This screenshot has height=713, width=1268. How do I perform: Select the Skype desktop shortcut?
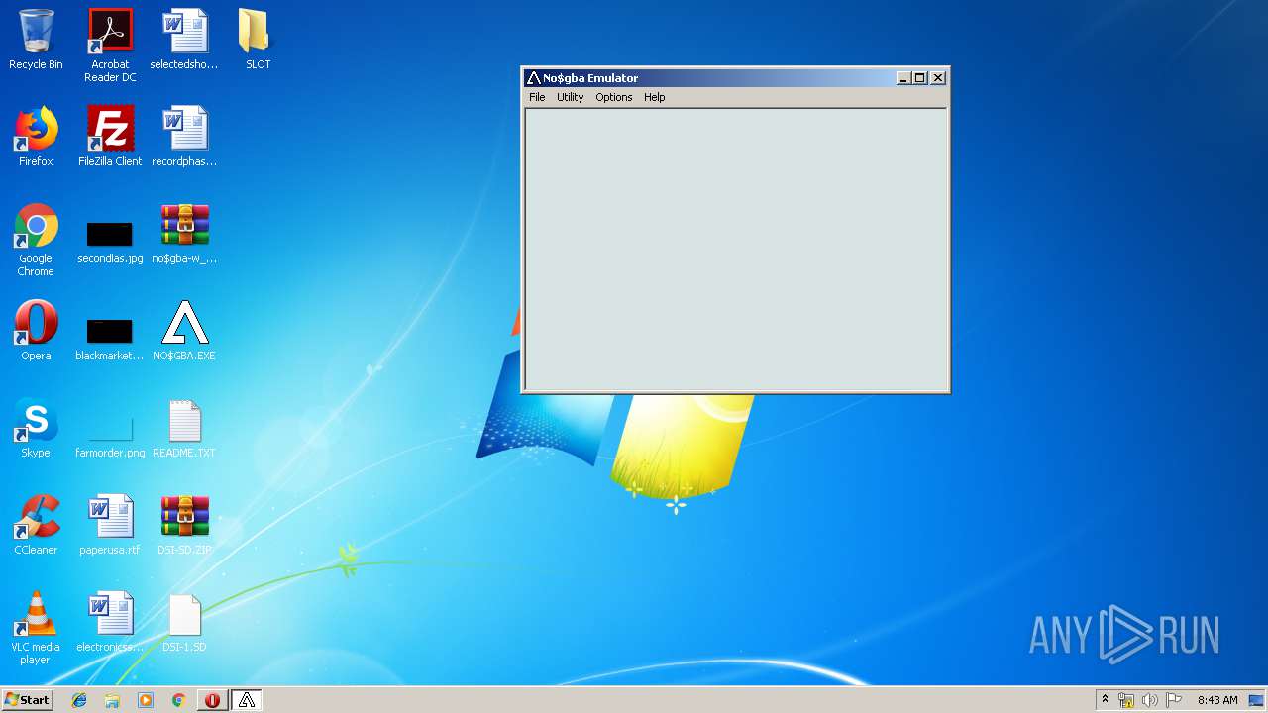36,428
